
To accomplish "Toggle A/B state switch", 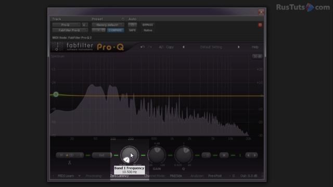I will (161, 47).
